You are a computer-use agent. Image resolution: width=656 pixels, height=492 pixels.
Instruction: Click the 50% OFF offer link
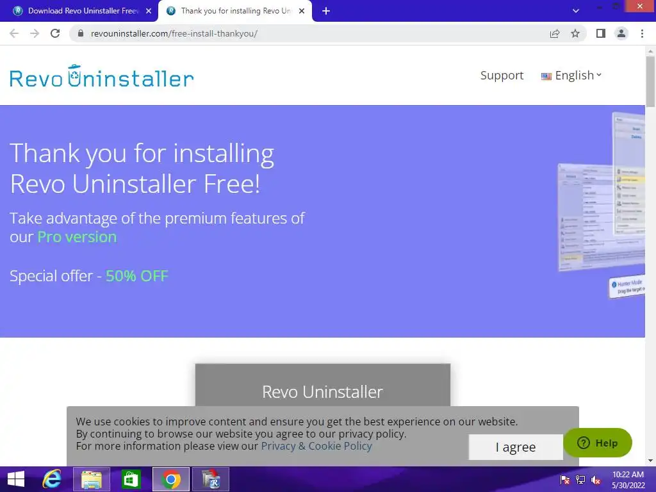[137, 275]
